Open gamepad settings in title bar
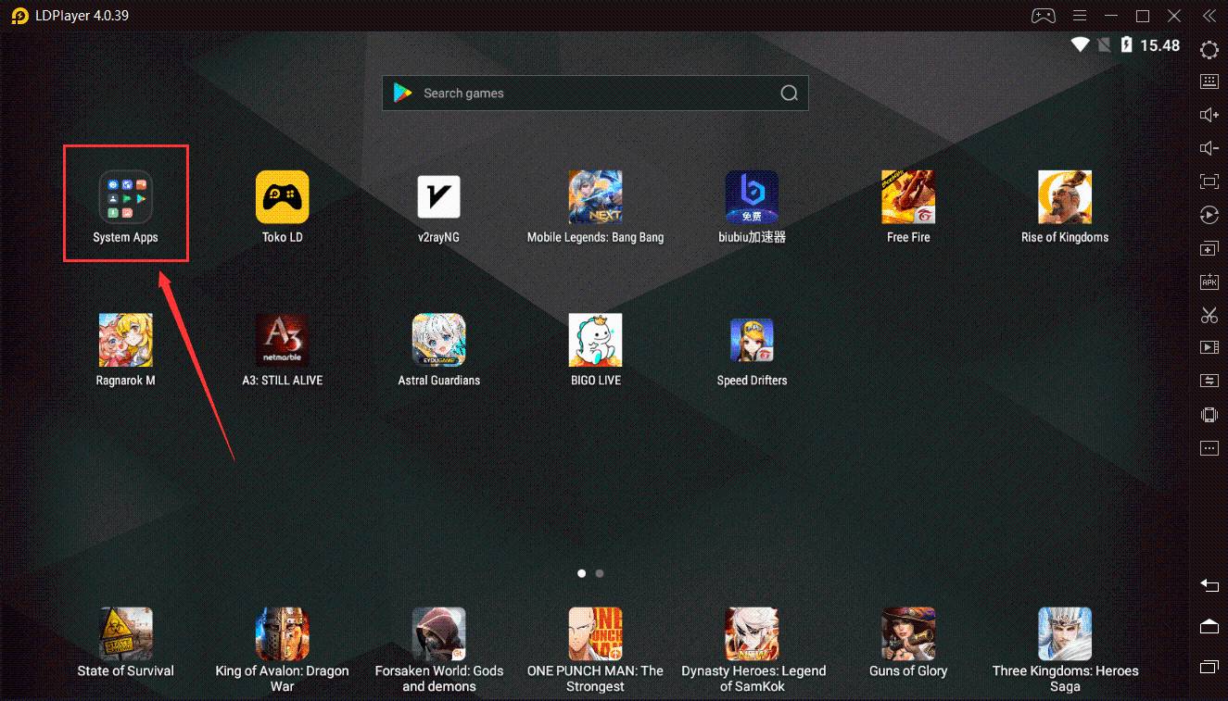The width and height of the screenshot is (1228, 701). click(x=1043, y=16)
